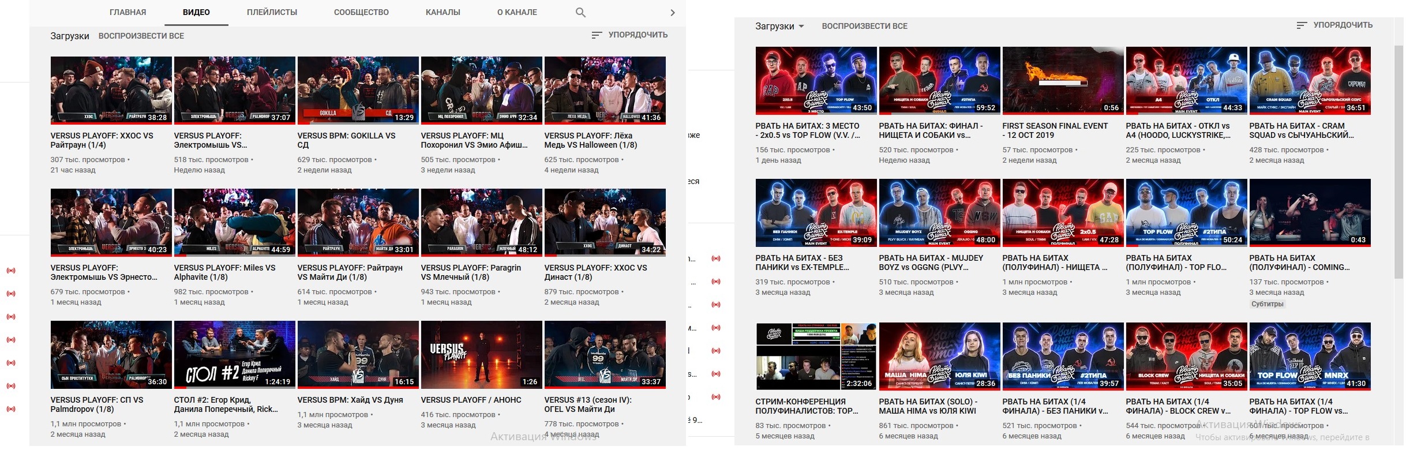Click ВОСПРОИЗВЕСТИ ВСЕ on the Versus channel page

(141, 36)
